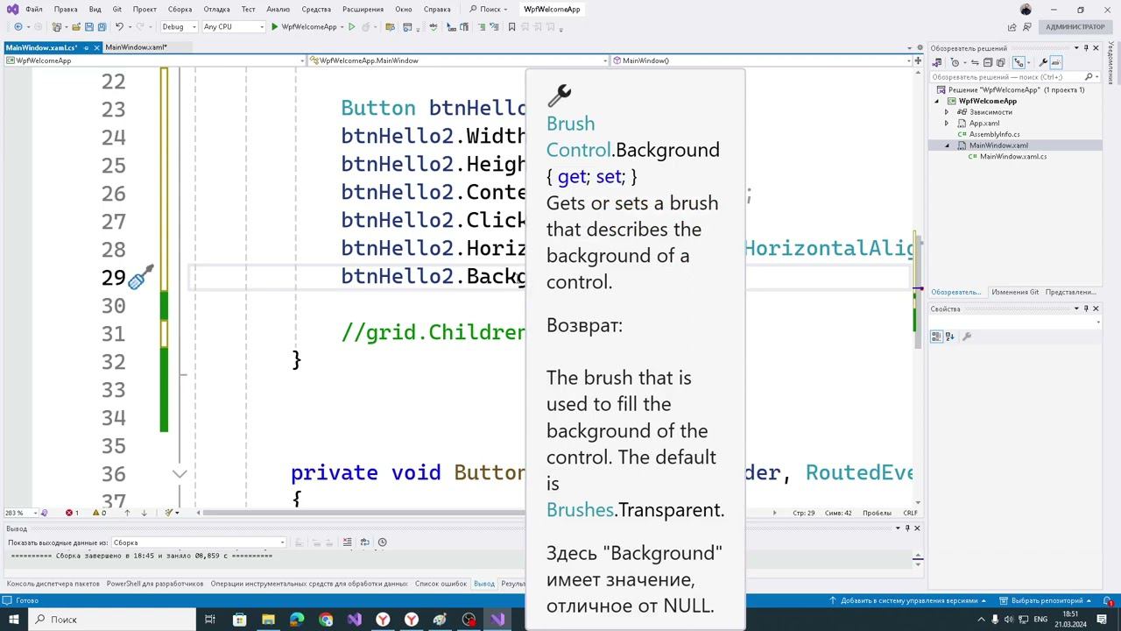
Task: Click the Undo arrow in the toolbar
Action: click(x=120, y=27)
